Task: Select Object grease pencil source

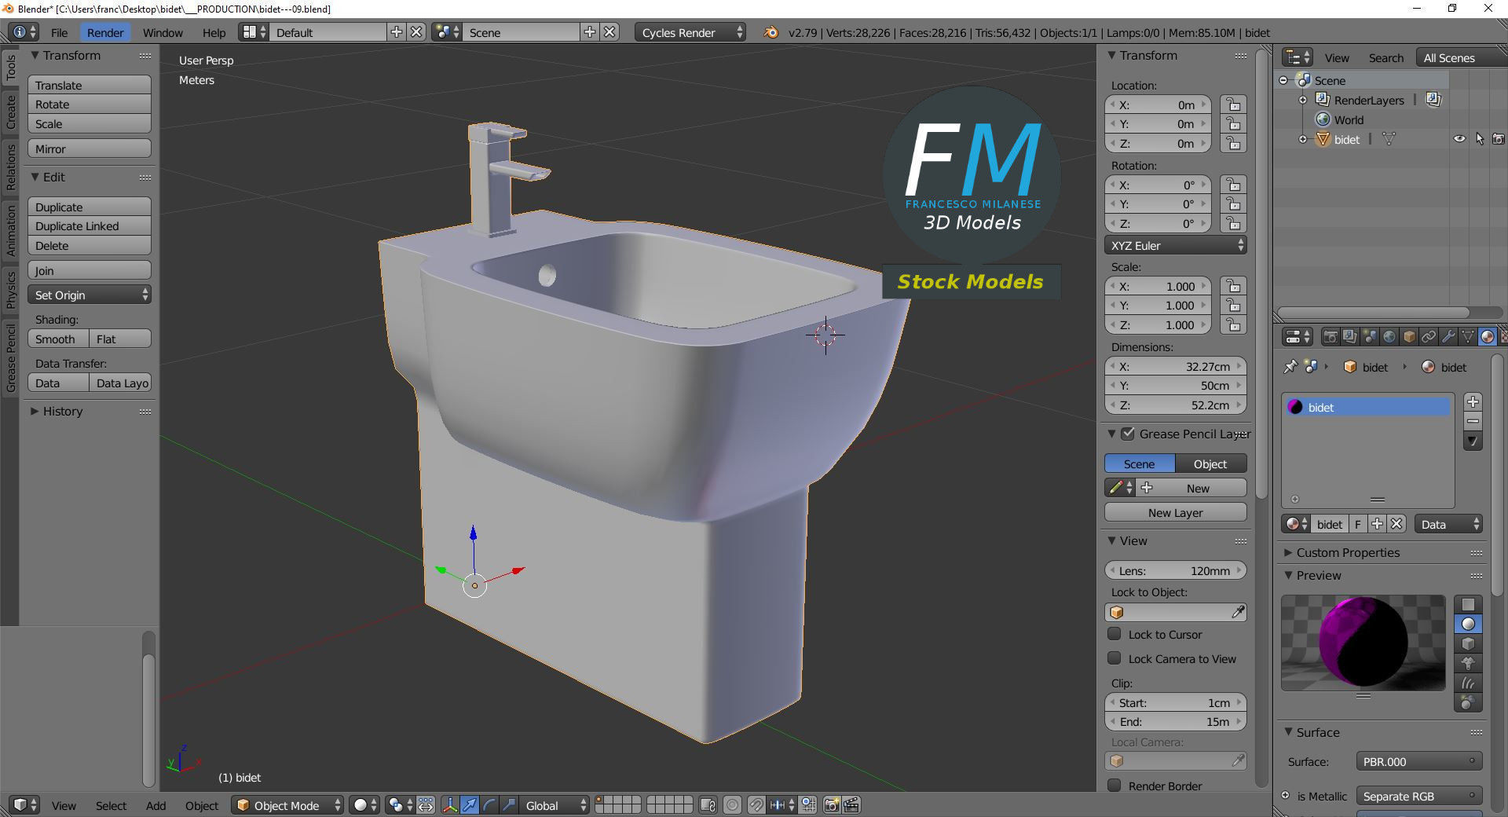Action: [x=1211, y=463]
